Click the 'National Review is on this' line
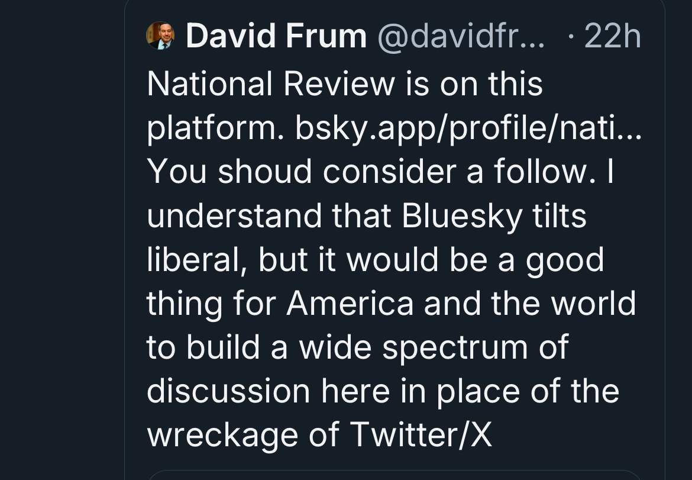 coord(344,83)
